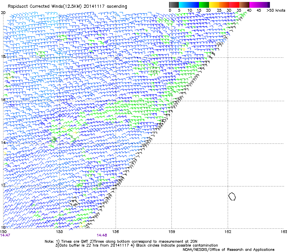Select the blue 10-15 knots legend color
Image resolution: width=287 pixels, height=252 pixels.
coord(194,5)
